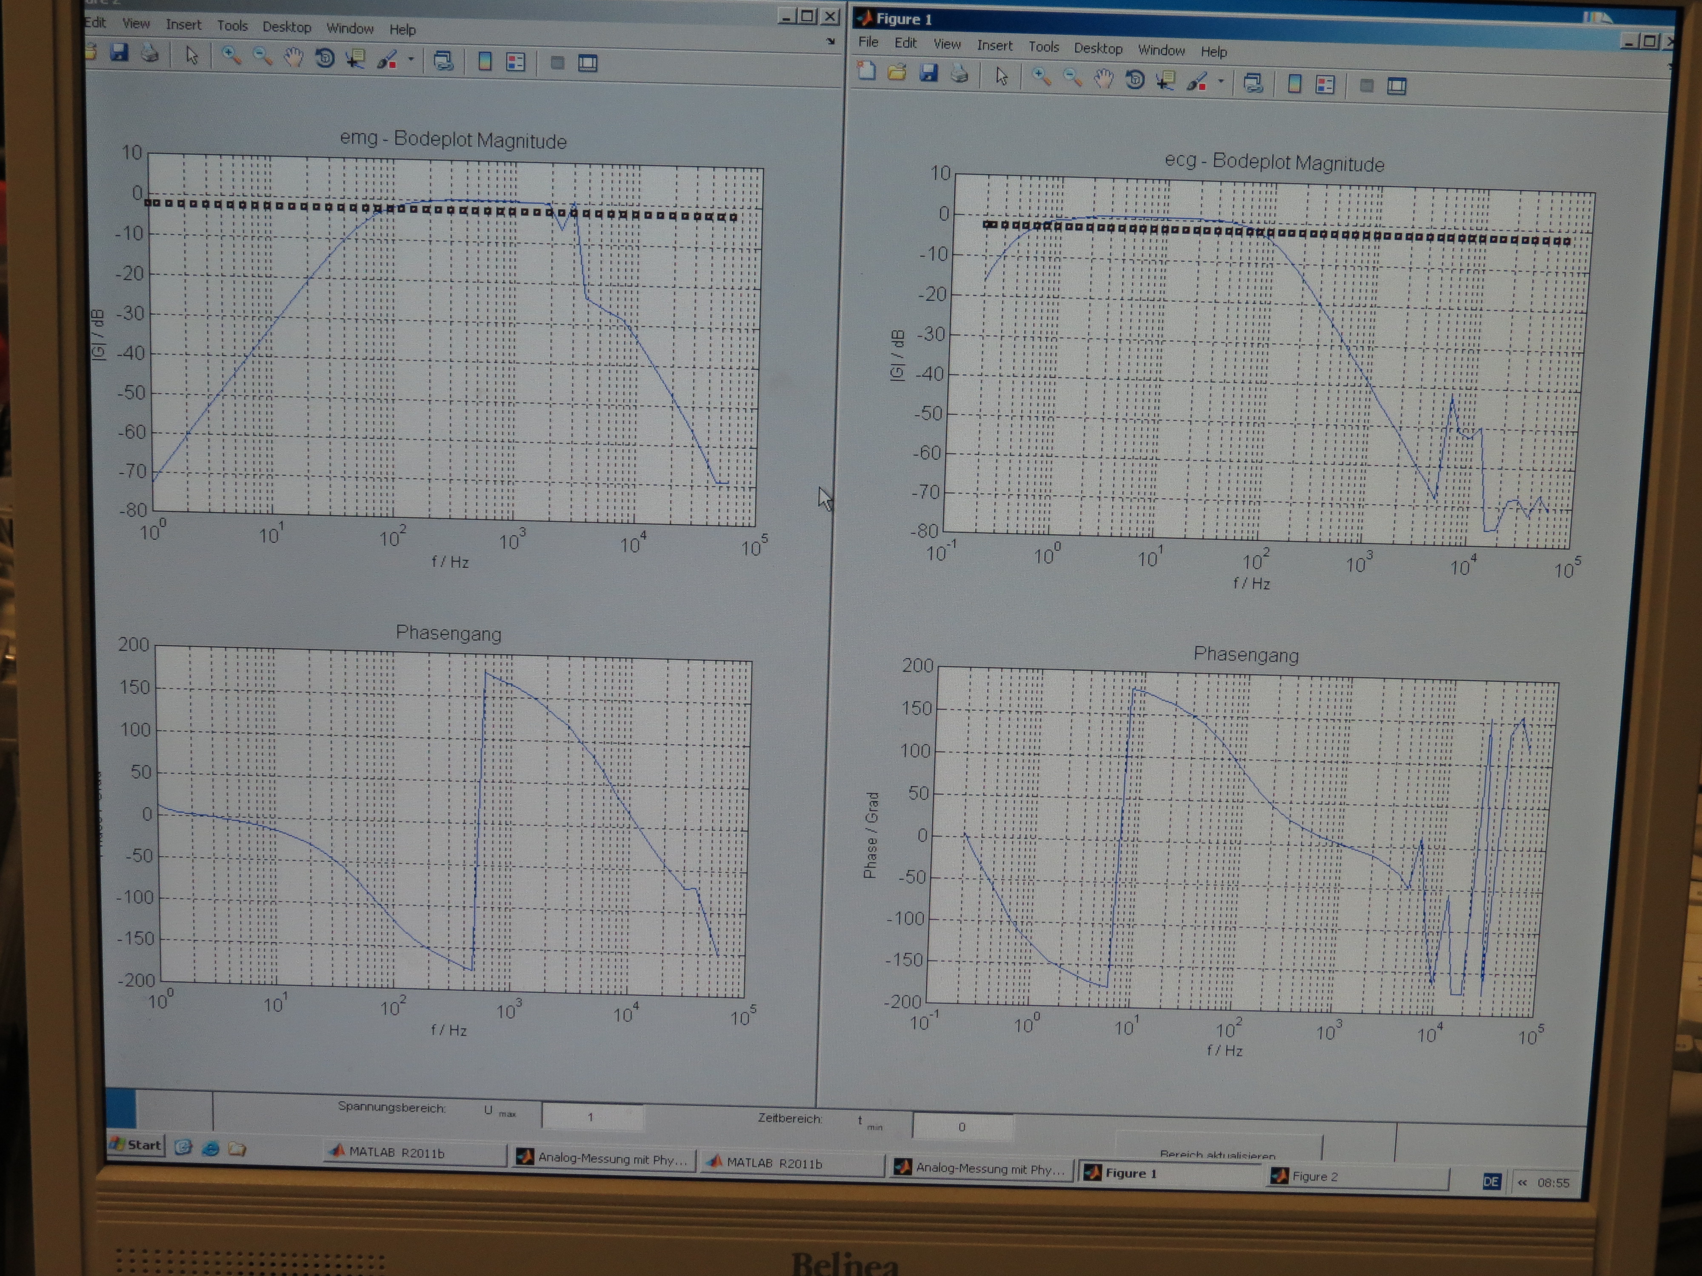Expand Brush color dropdown in left figure
1702x1276 pixels.
[411, 59]
